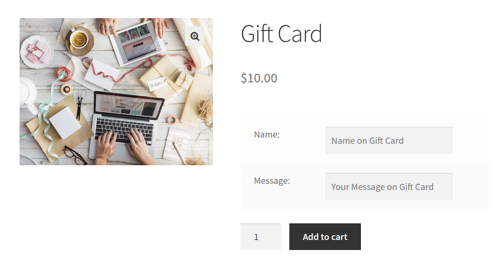Click the plate of pink sweets
The width and height of the screenshot is (497, 260).
click(x=36, y=52)
